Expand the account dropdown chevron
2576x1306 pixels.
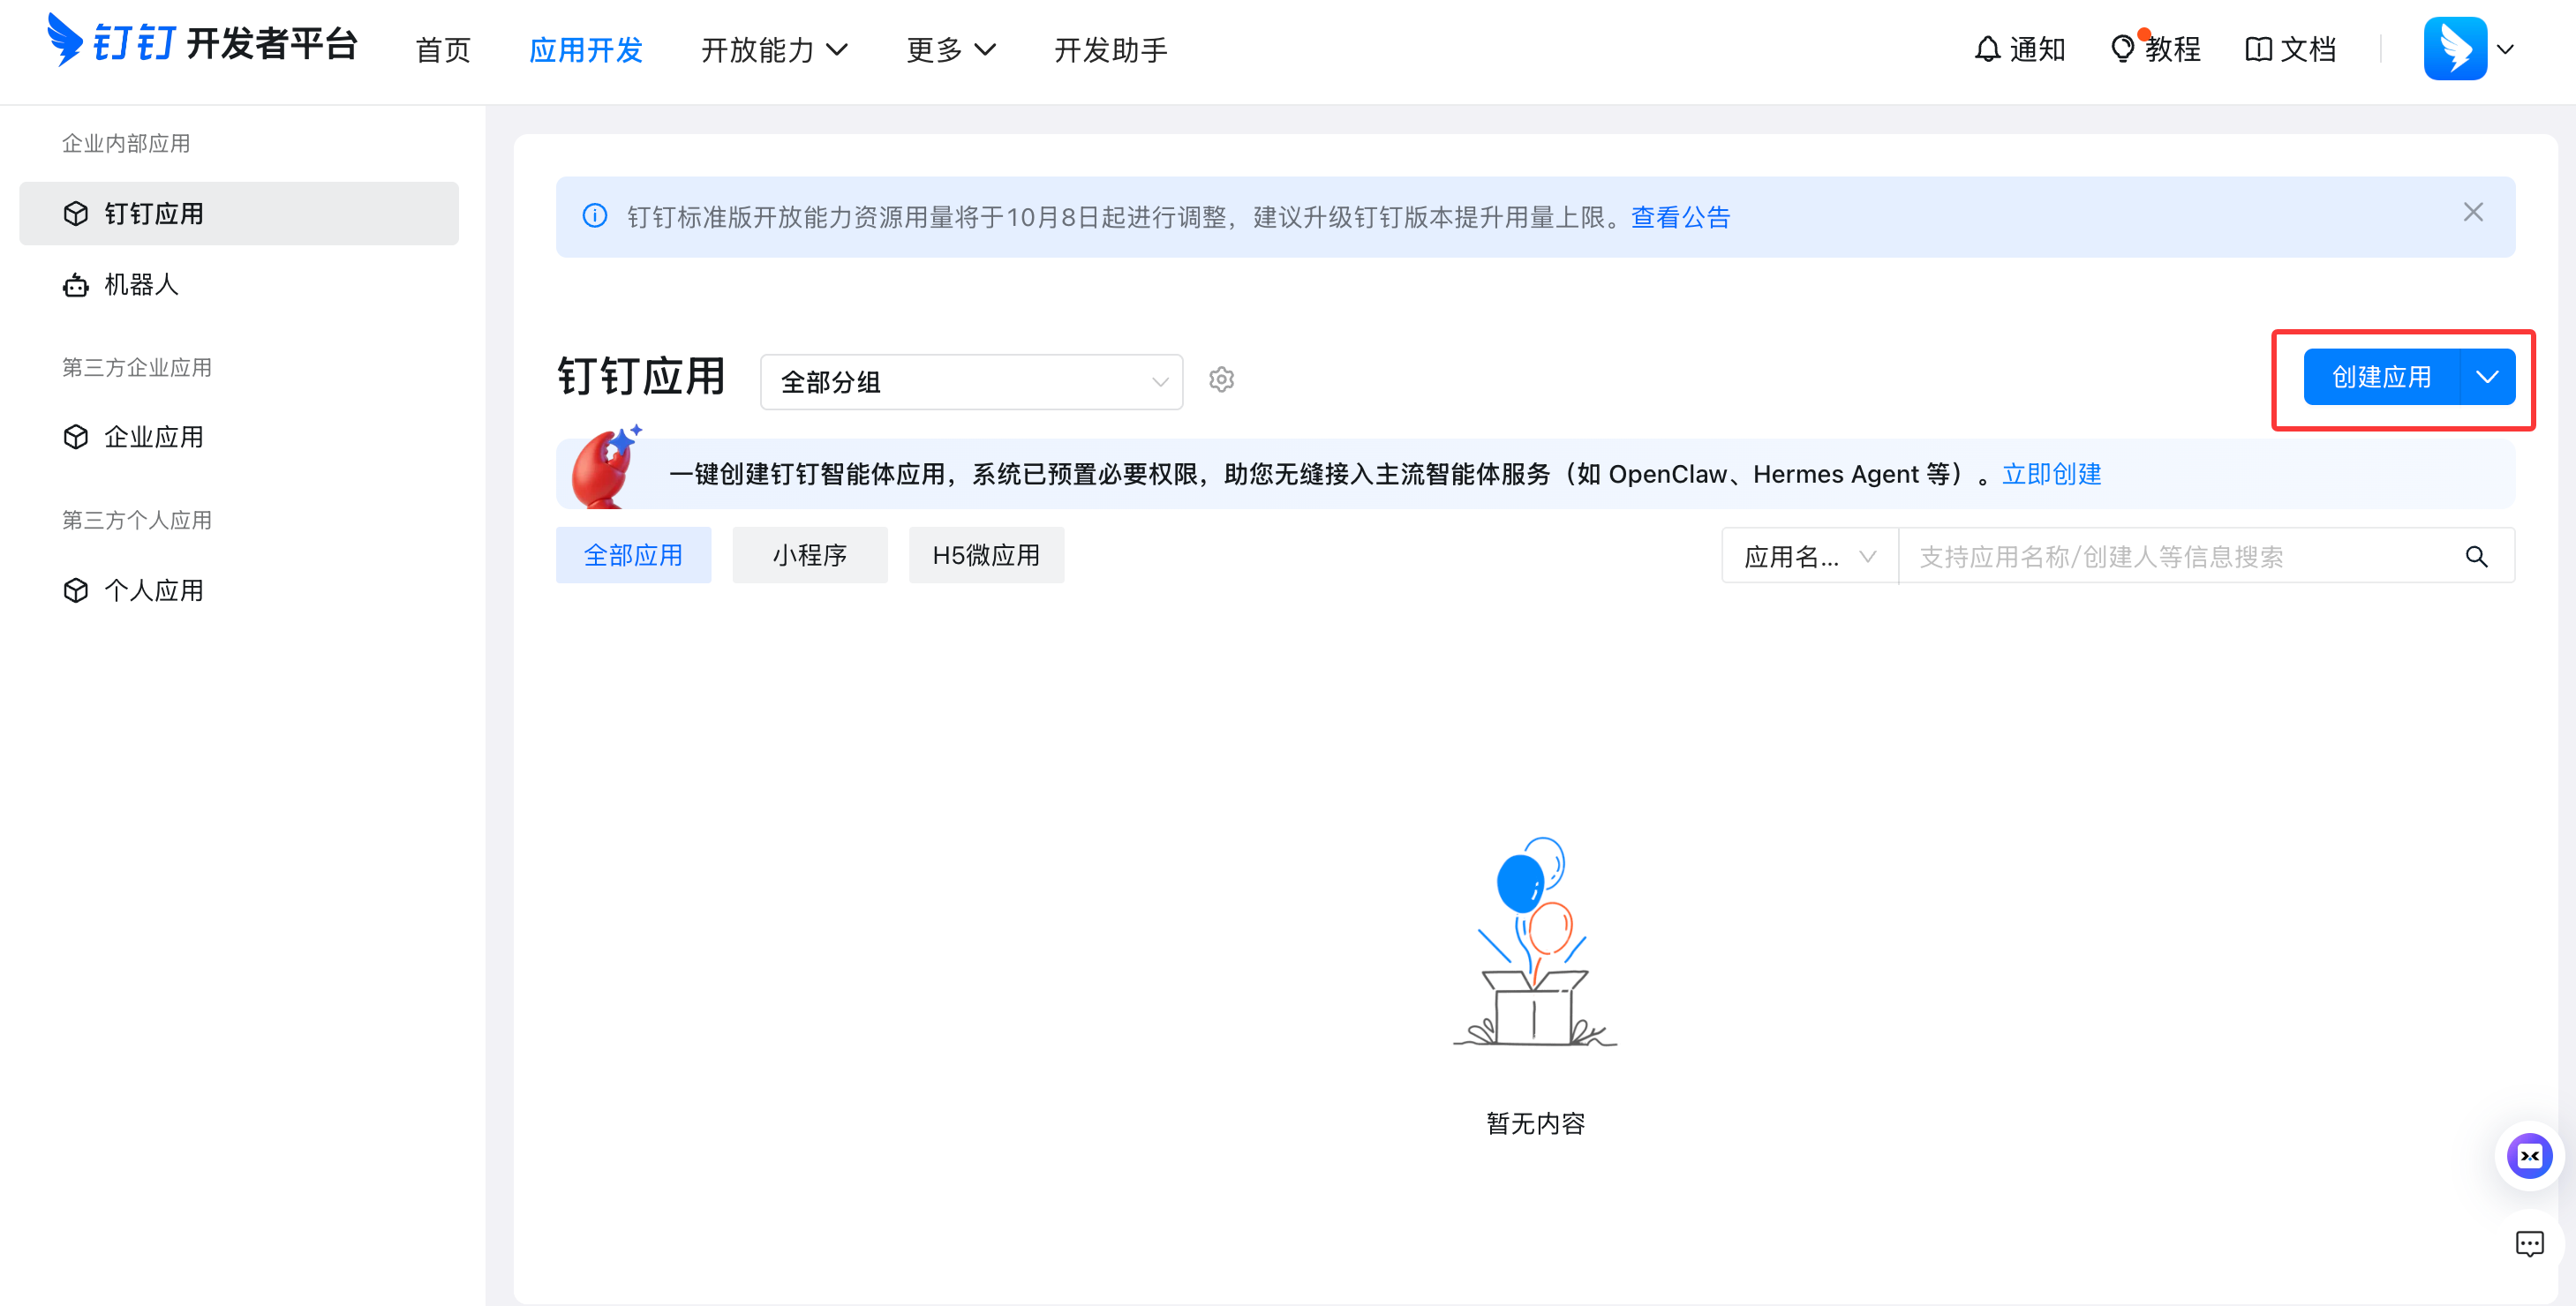[x=2505, y=49]
